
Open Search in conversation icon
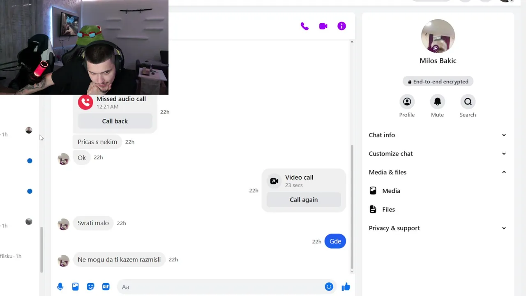point(468,102)
